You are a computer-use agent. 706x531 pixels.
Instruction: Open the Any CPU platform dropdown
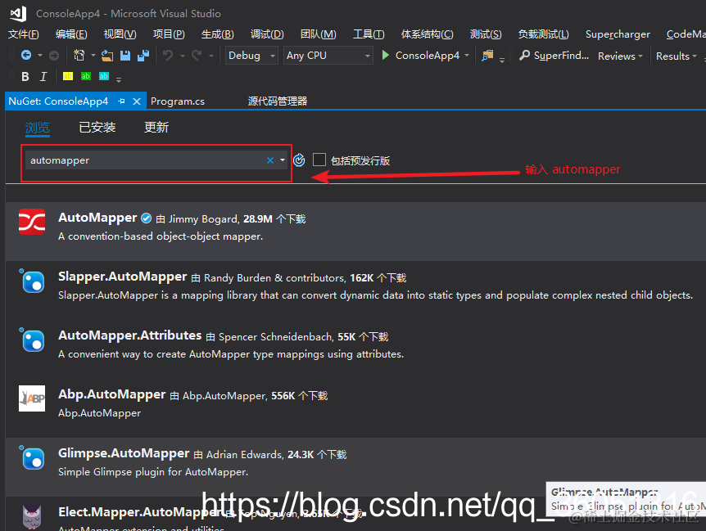click(x=328, y=56)
